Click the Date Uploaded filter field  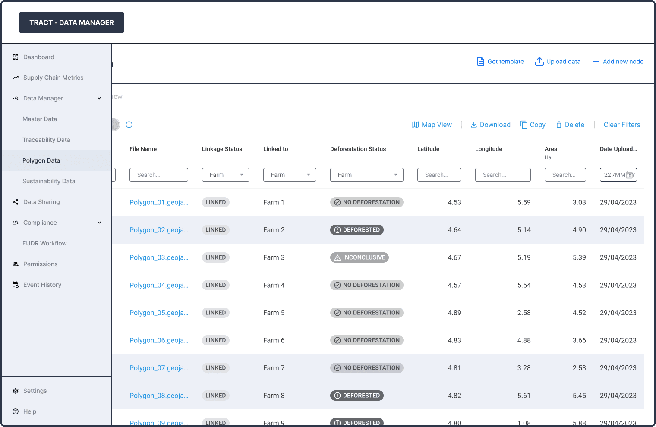point(618,175)
